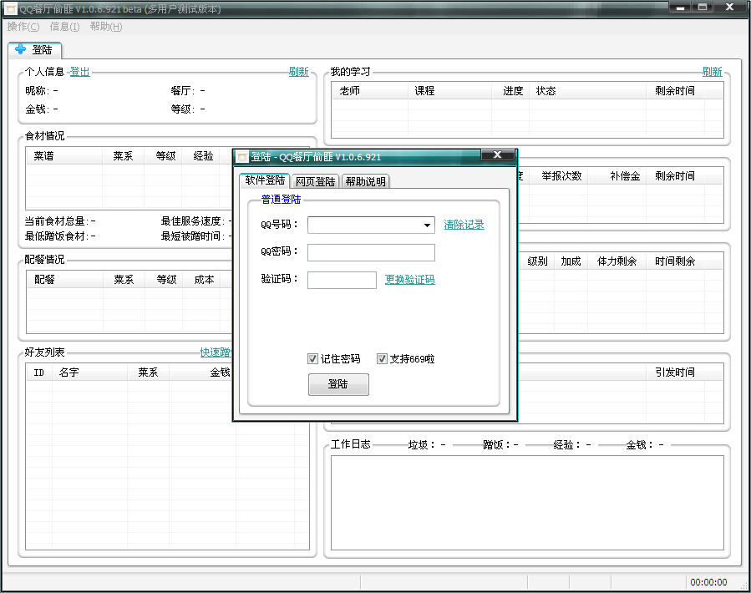Click 刷新 link in 我的学习 panel

712,72
